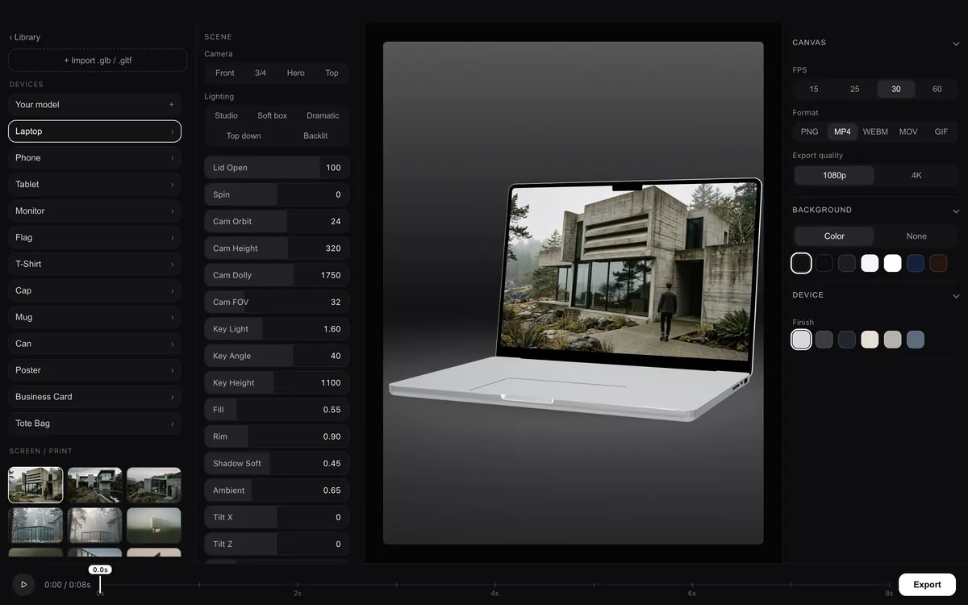Expand the Flag device entry

coord(94,238)
